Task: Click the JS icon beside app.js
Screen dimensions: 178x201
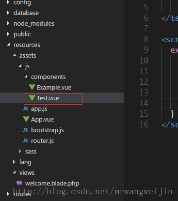Action: tap(25, 108)
